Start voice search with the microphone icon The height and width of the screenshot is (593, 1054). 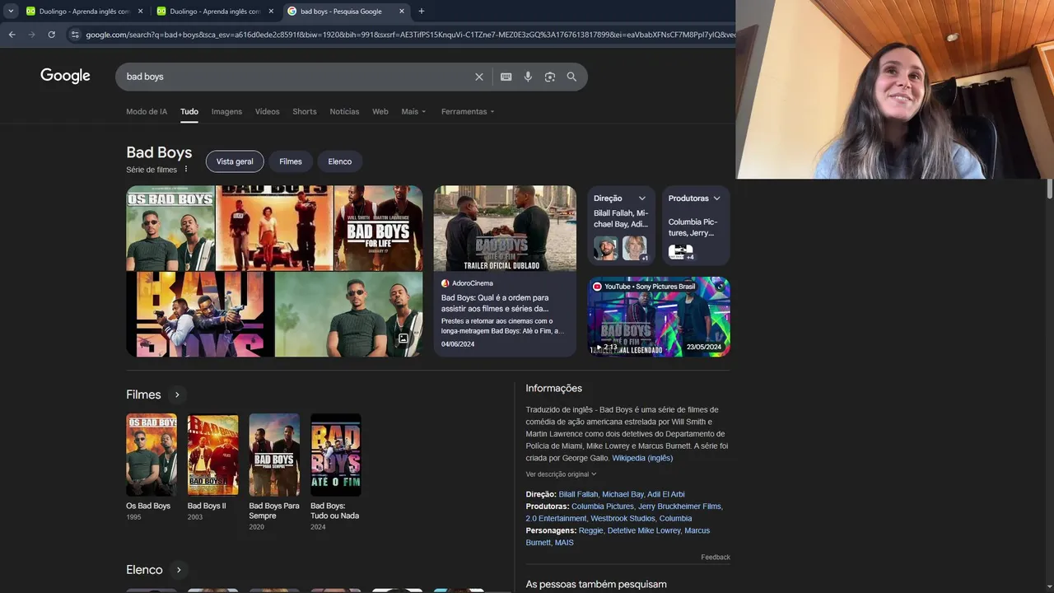click(x=528, y=77)
